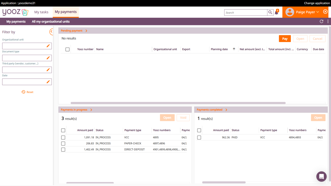The width and height of the screenshot is (331, 186).
Task: Click the search magnifier icon
Action: point(270,12)
